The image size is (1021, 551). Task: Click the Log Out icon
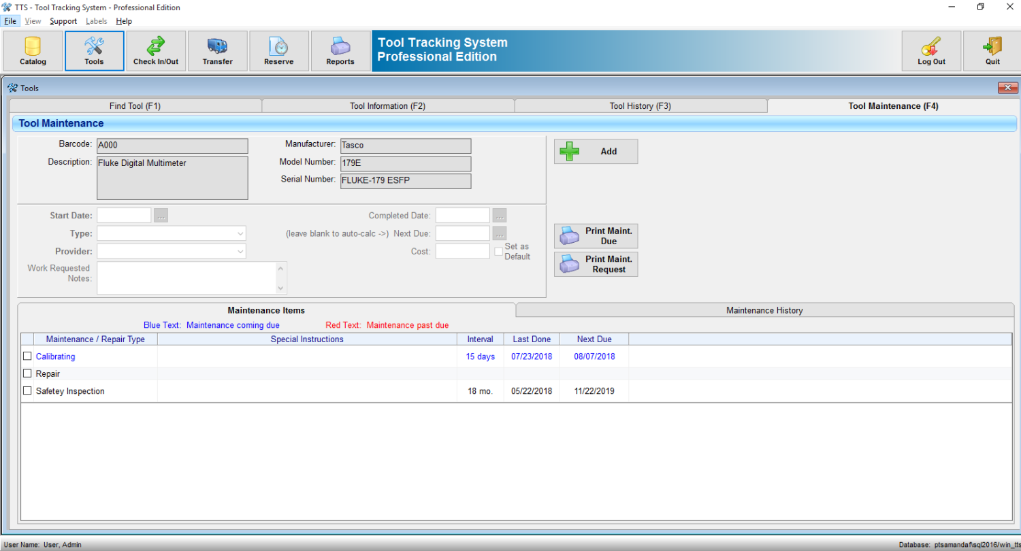click(931, 50)
